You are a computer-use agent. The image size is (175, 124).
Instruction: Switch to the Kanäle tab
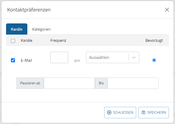tap(17, 29)
